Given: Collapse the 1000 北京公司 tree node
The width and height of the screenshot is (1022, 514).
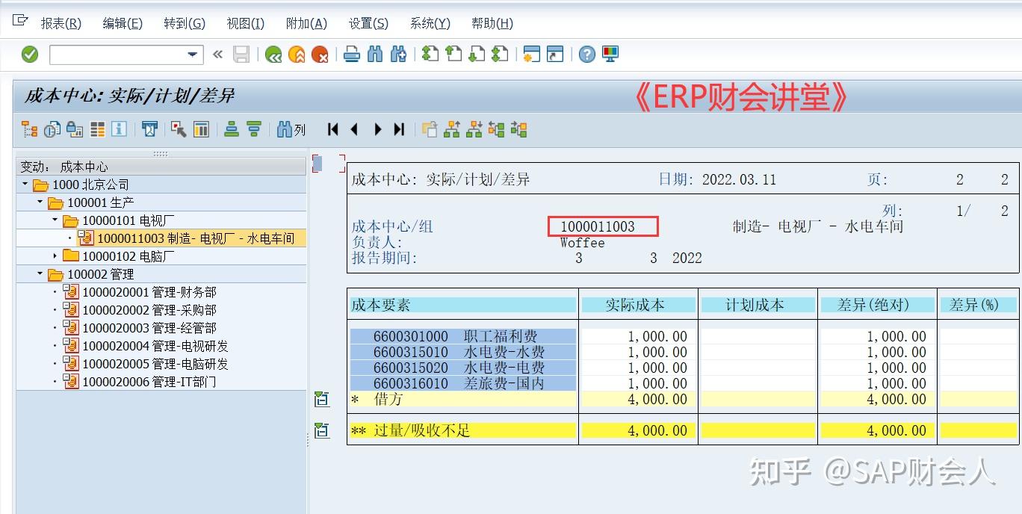Looking at the screenshot, I should 25,184.
